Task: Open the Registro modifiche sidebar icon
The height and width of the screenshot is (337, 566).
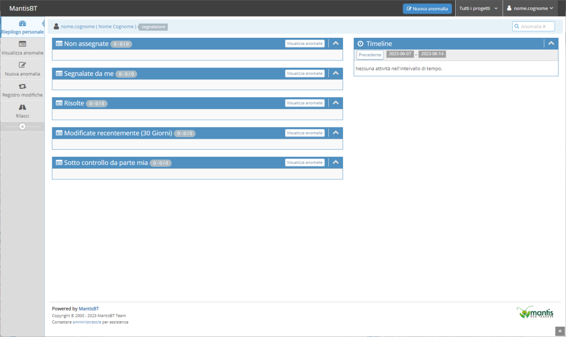Action: pyautogui.click(x=22, y=86)
